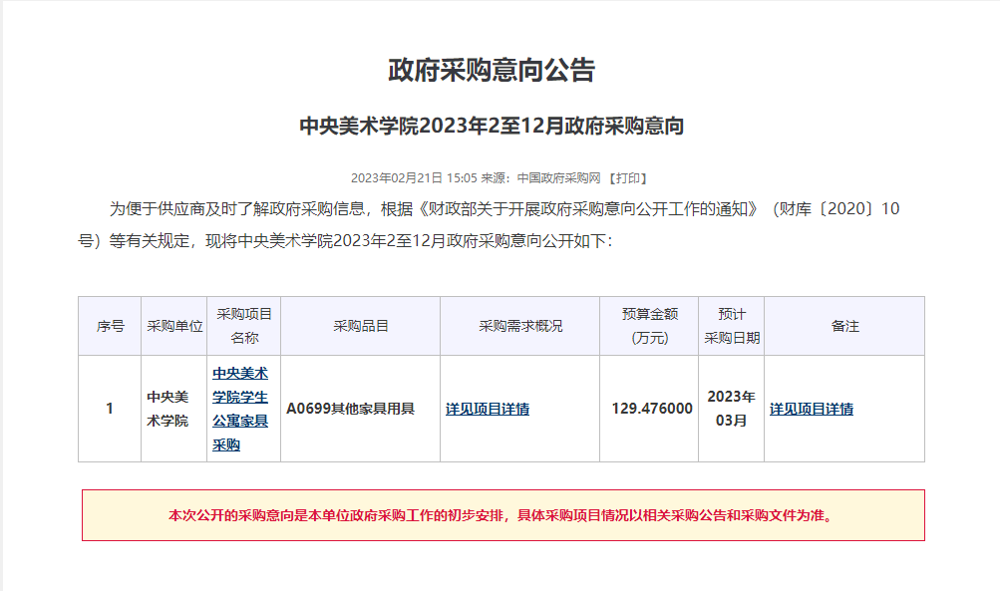Screen dimensions: 1000x591
Task: Select the 序号 column header
Action: click(110, 326)
